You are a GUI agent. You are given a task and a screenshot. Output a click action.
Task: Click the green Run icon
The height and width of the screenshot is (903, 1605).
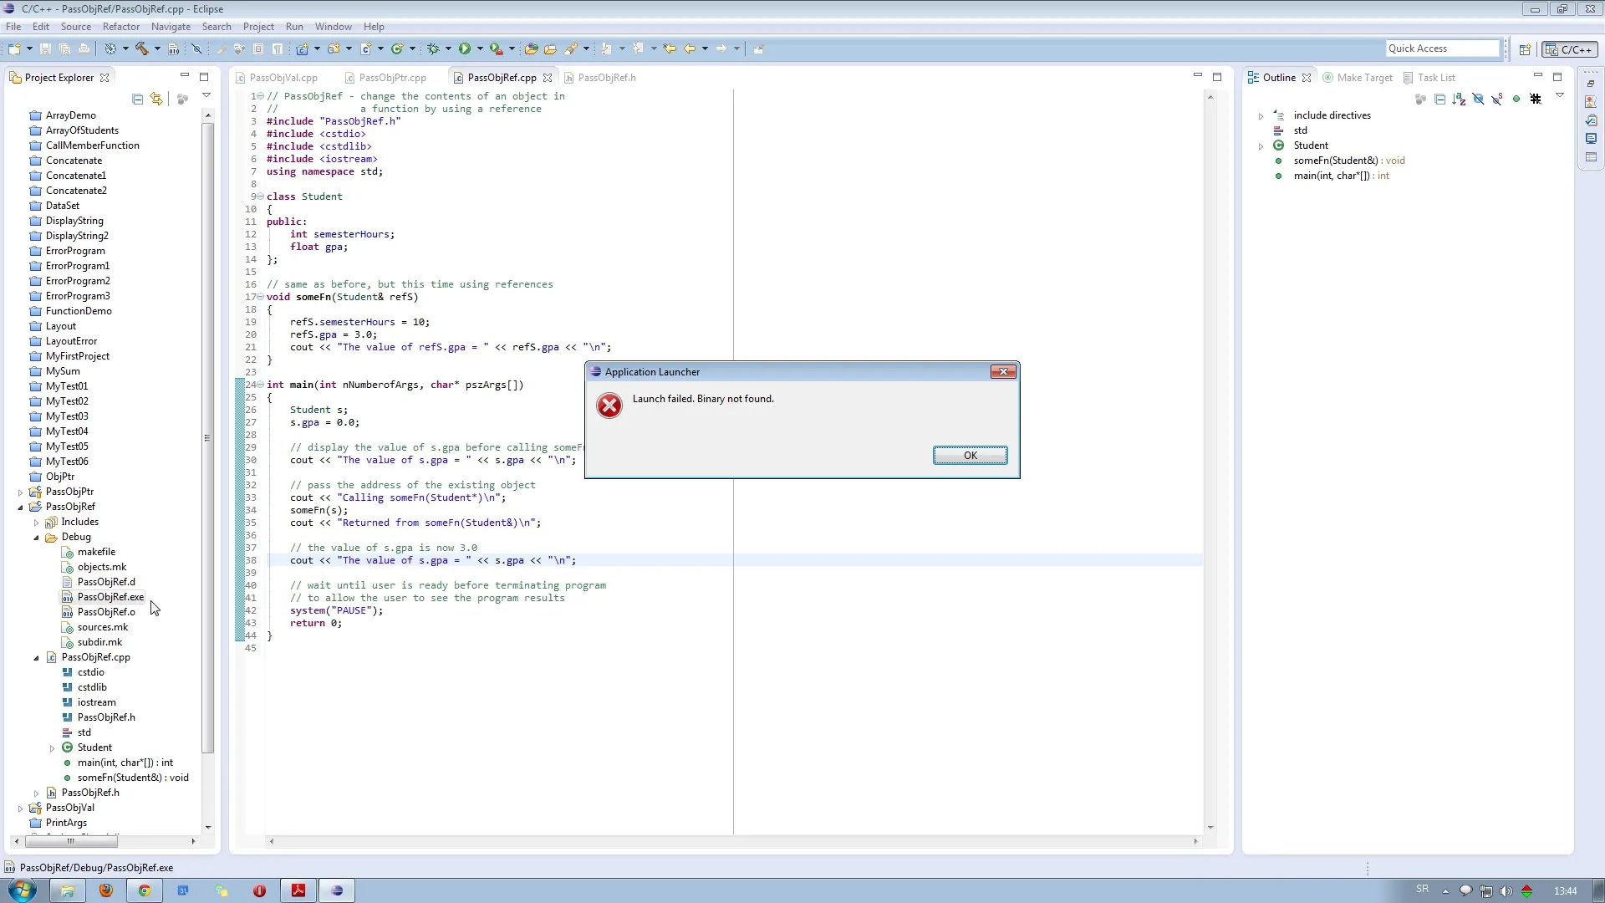465,48
